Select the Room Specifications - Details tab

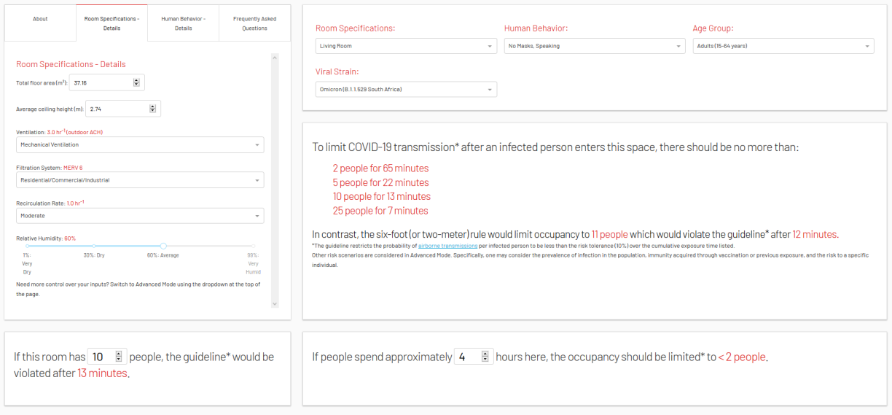click(x=111, y=23)
